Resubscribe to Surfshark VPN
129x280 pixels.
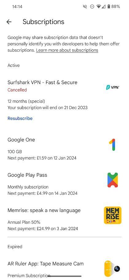click(x=20, y=118)
